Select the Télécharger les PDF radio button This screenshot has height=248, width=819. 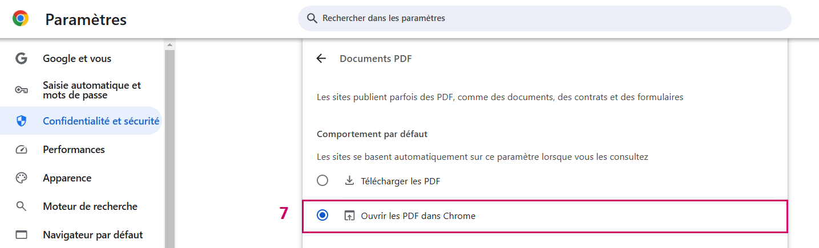322,181
